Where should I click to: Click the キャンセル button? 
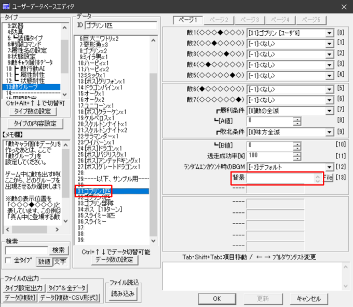pos(308,299)
